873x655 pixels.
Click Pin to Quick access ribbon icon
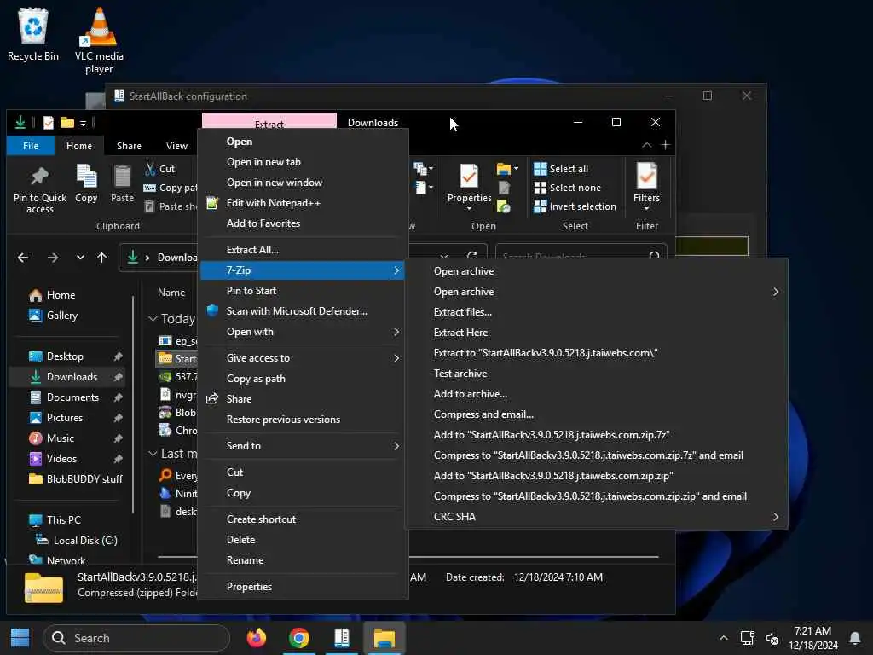pyautogui.click(x=39, y=188)
